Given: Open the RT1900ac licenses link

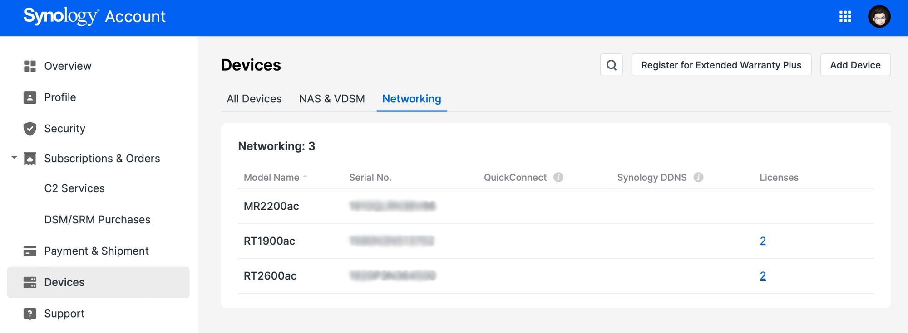Looking at the screenshot, I should coord(763,241).
